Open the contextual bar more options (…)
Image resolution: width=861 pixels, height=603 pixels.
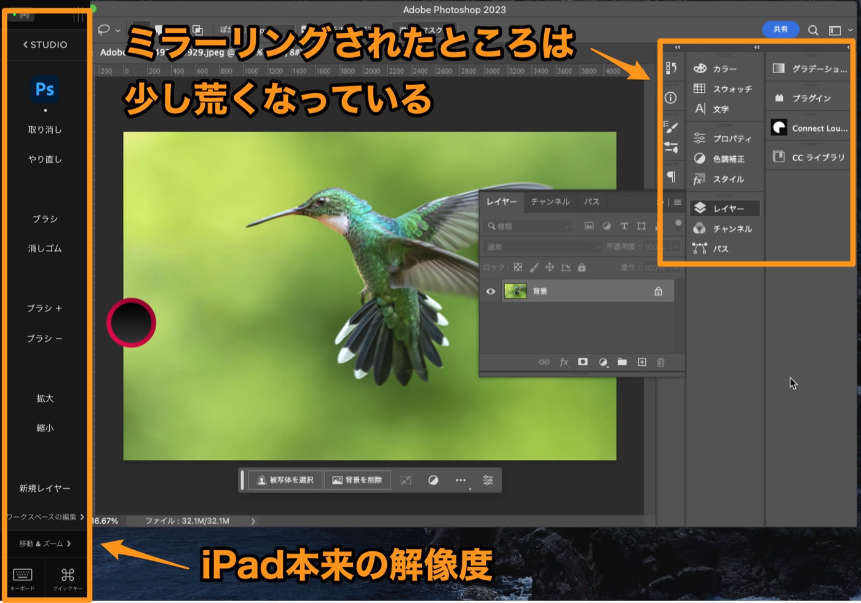tap(461, 480)
